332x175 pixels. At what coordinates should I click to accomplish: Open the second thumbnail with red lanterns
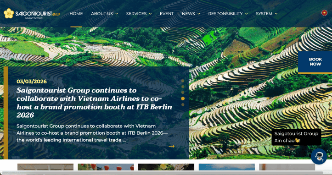(x=106, y=167)
